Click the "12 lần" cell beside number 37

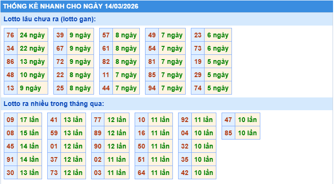click(73, 159)
